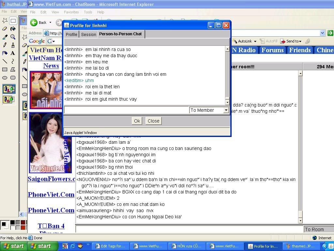
Task: Select the rectangular Select tool in Paint
Action: tap(13, 21)
